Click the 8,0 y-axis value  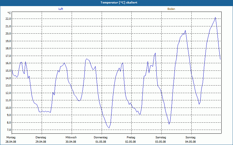click(x=9, y=122)
